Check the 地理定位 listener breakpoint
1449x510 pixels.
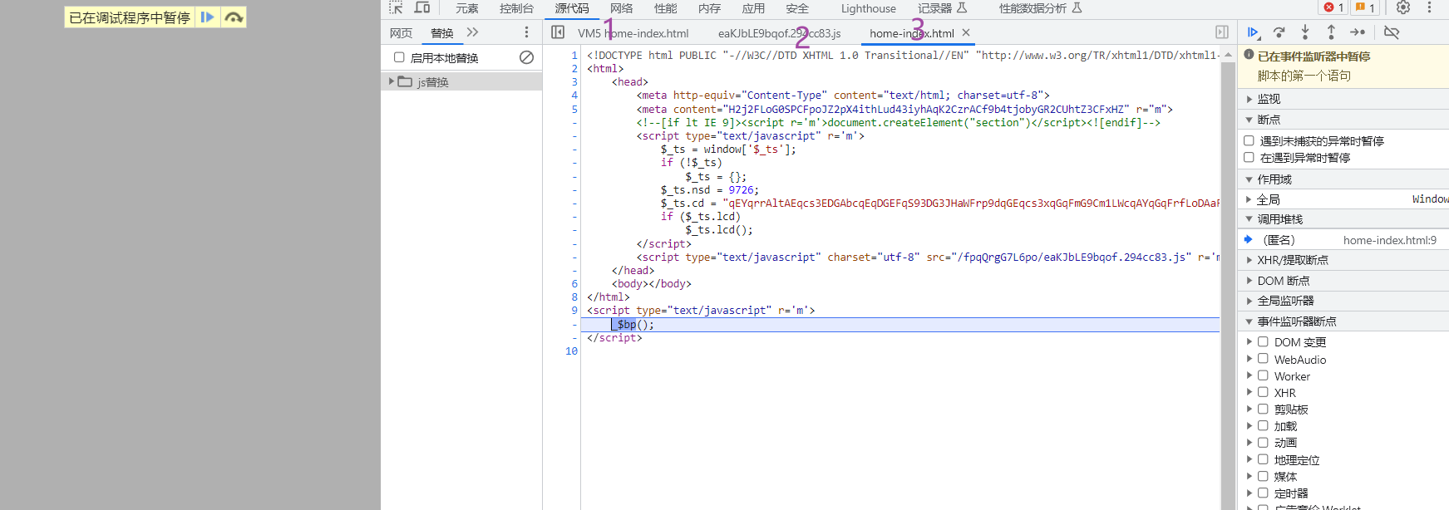(1263, 459)
